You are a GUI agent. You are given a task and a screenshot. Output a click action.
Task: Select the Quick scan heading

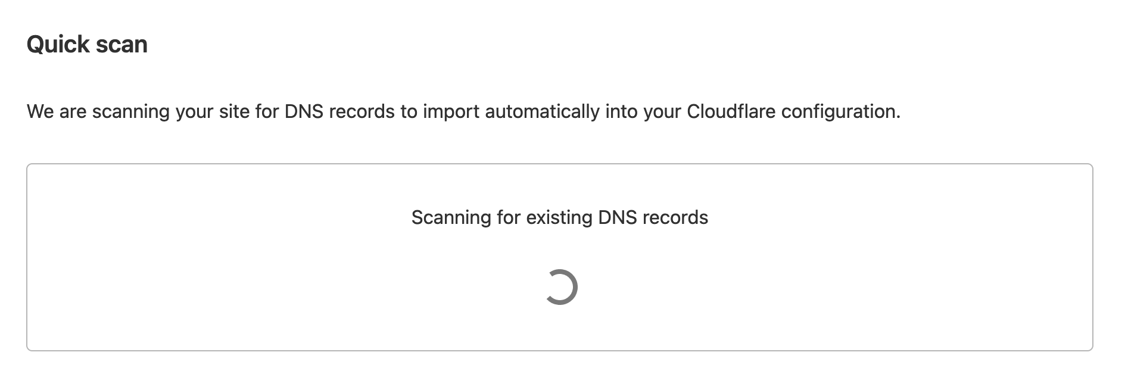[x=87, y=45]
